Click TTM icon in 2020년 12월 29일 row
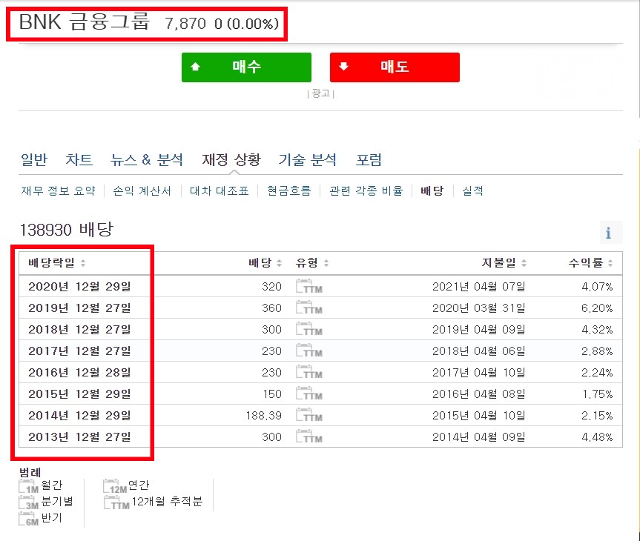Image resolution: width=640 pixels, height=541 pixels. pyautogui.click(x=309, y=286)
